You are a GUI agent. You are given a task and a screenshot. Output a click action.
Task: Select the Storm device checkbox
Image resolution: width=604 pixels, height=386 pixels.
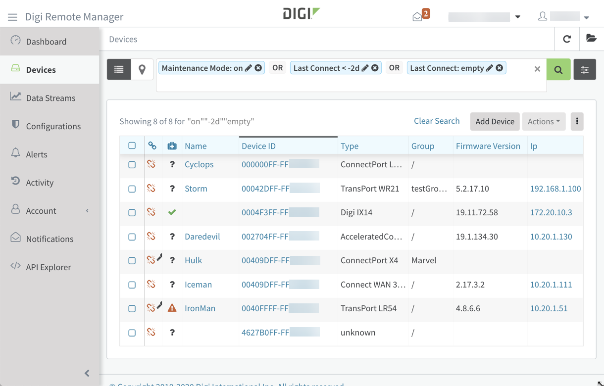[132, 189]
